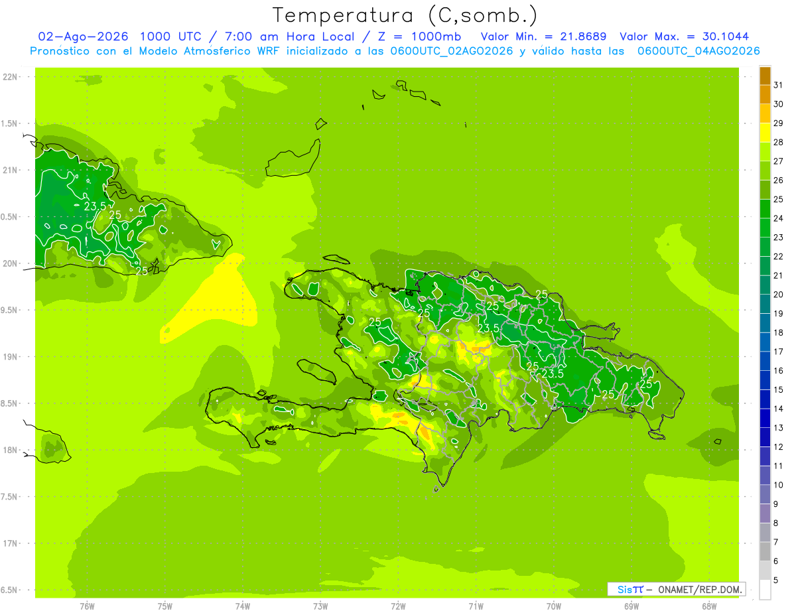The height and width of the screenshot is (615, 796).
Task: Click the '7.5N' latitude axis label
Action: [9, 497]
